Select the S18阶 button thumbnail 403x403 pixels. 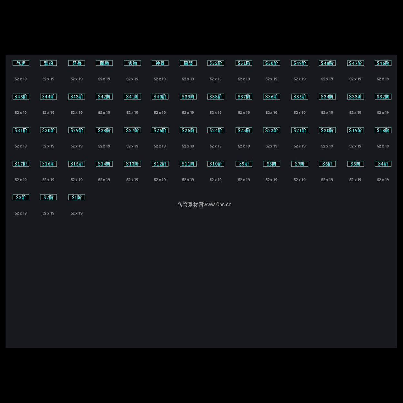click(383, 130)
